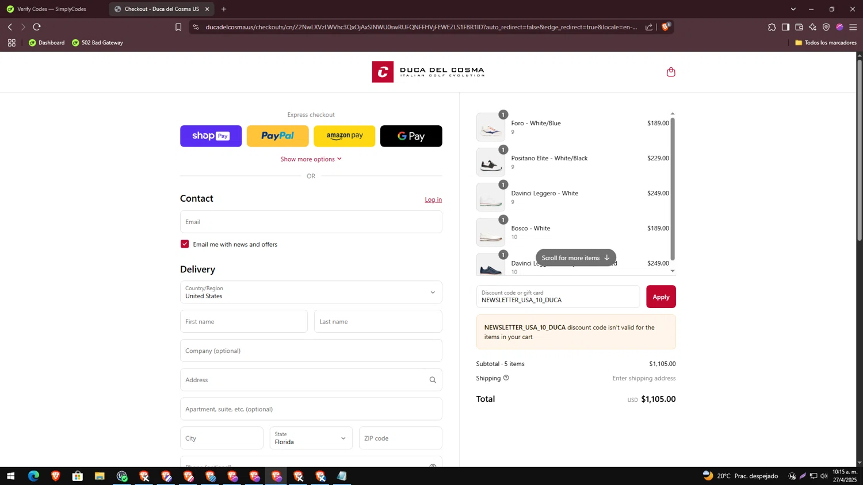
Task: Click the page vertical scrollbar
Action: pos(860,149)
